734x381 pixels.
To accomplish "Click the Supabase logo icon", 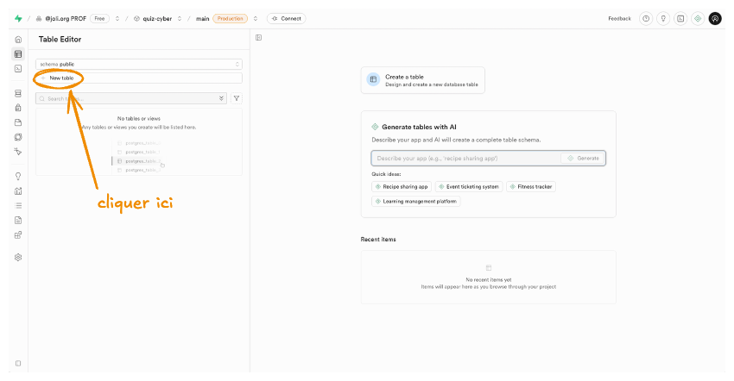I will pos(18,18).
